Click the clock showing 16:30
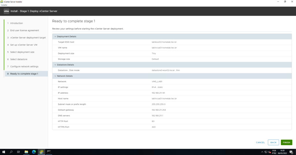This screenshot has width=296, height=155. pyautogui.click(x=282, y=151)
